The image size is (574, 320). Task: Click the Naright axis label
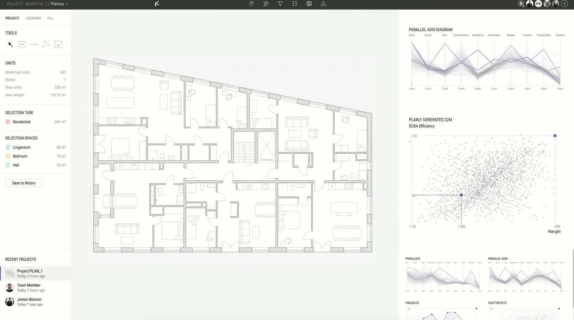coord(554,232)
